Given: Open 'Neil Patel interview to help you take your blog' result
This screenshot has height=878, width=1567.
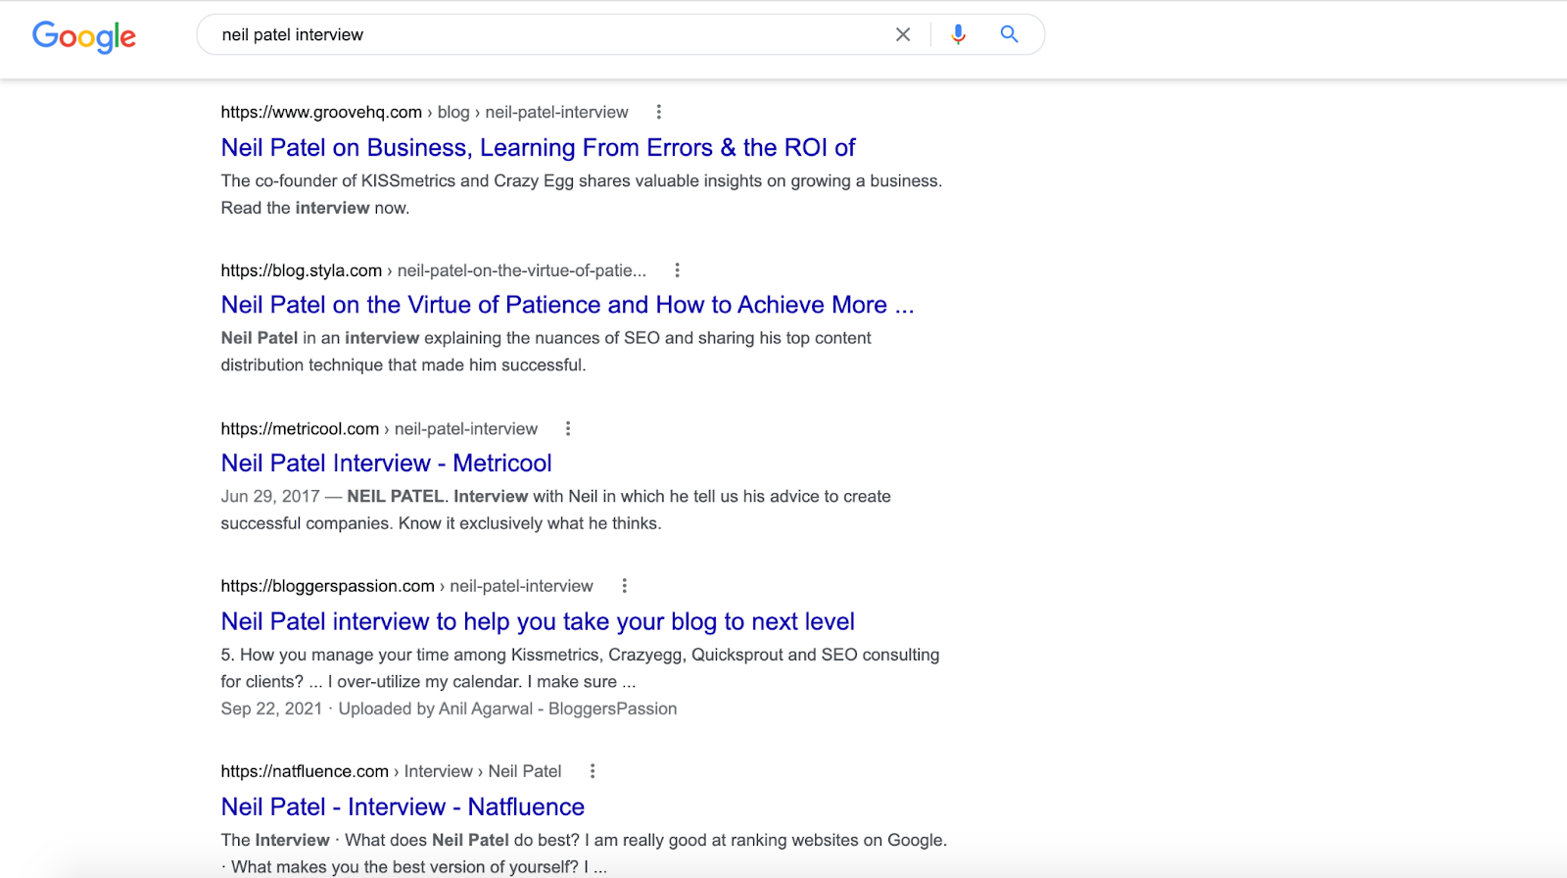Looking at the screenshot, I should [x=538, y=622].
